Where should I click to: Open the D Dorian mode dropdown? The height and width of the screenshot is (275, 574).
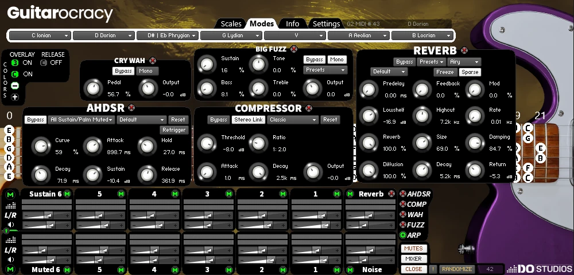pyautogui.click(x=103, y=36)
